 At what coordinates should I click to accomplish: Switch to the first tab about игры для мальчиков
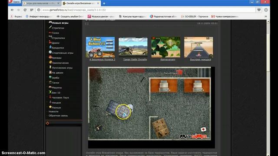pyautogui.click(x=41, y=3)
